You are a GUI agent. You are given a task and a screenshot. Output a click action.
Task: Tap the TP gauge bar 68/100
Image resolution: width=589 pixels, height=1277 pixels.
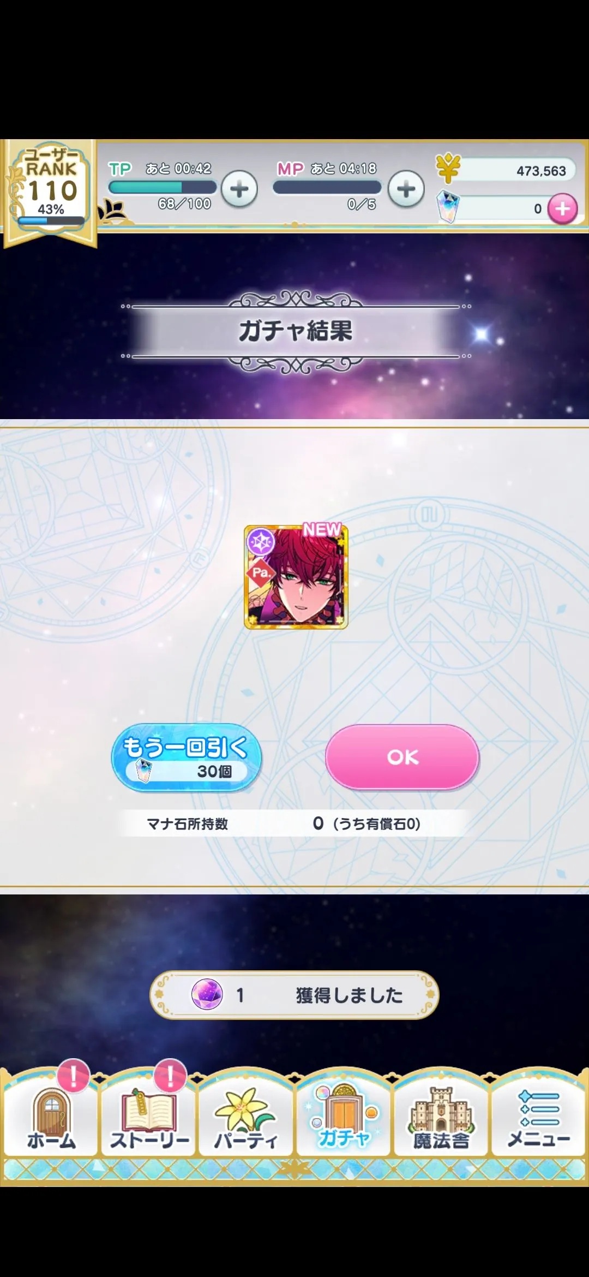[x=163, y=188]
